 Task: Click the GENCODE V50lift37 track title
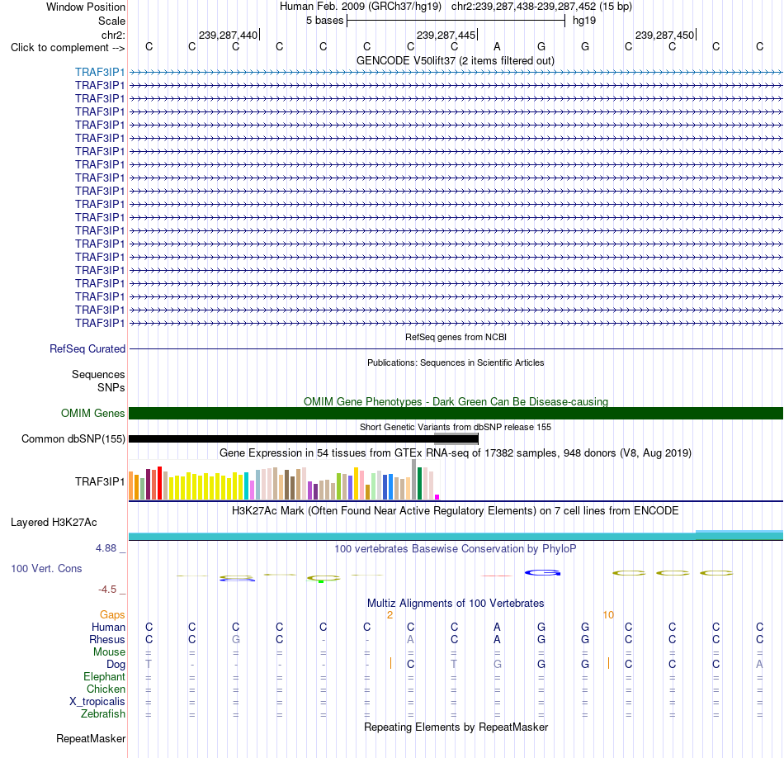[455, 60]
